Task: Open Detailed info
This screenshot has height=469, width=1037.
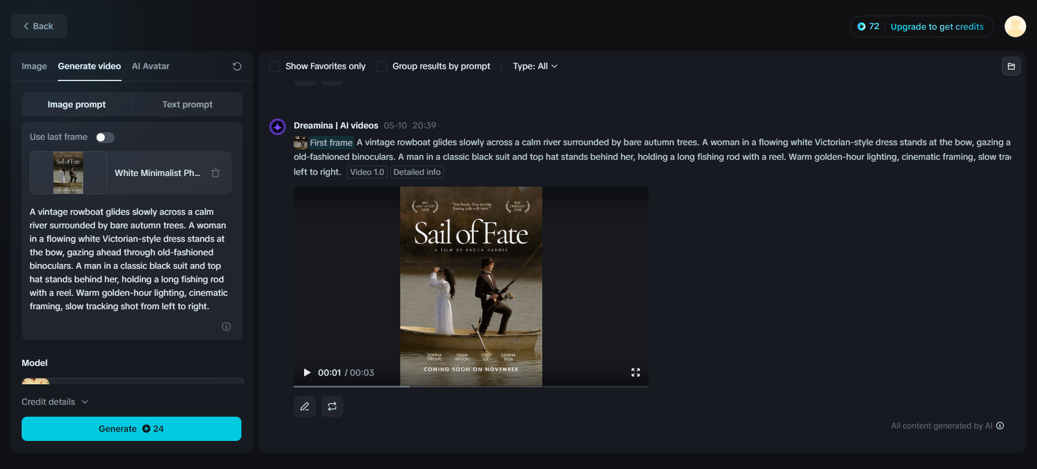Action: 417,172
